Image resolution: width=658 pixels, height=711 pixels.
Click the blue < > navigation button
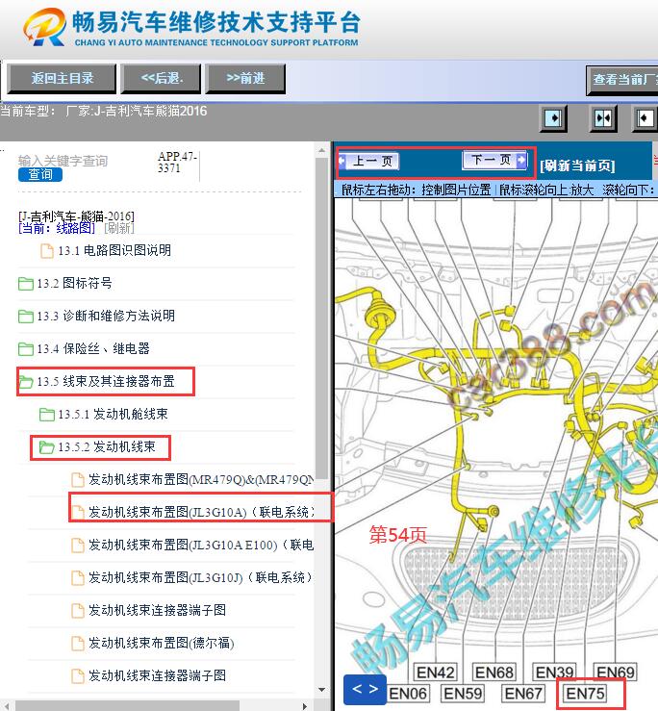(365, 689)
